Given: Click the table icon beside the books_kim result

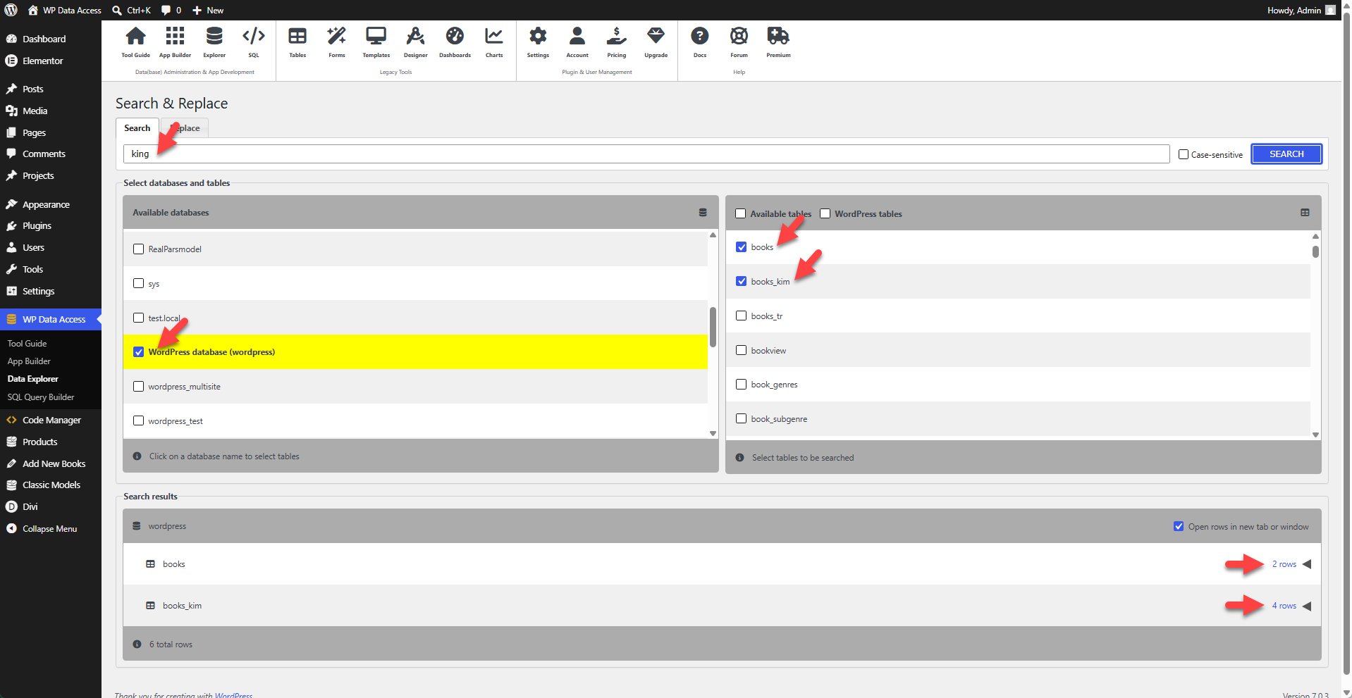Looking at the screenshot, I should [150, 606].
